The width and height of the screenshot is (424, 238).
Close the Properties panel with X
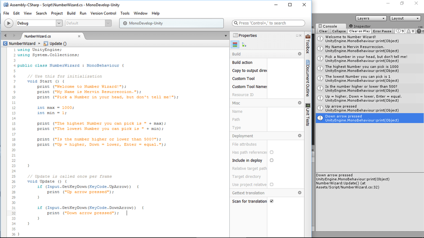pos(300,35)
